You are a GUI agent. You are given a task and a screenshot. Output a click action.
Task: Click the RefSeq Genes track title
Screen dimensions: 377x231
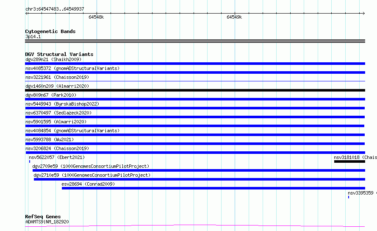click(x=43, y=217)
